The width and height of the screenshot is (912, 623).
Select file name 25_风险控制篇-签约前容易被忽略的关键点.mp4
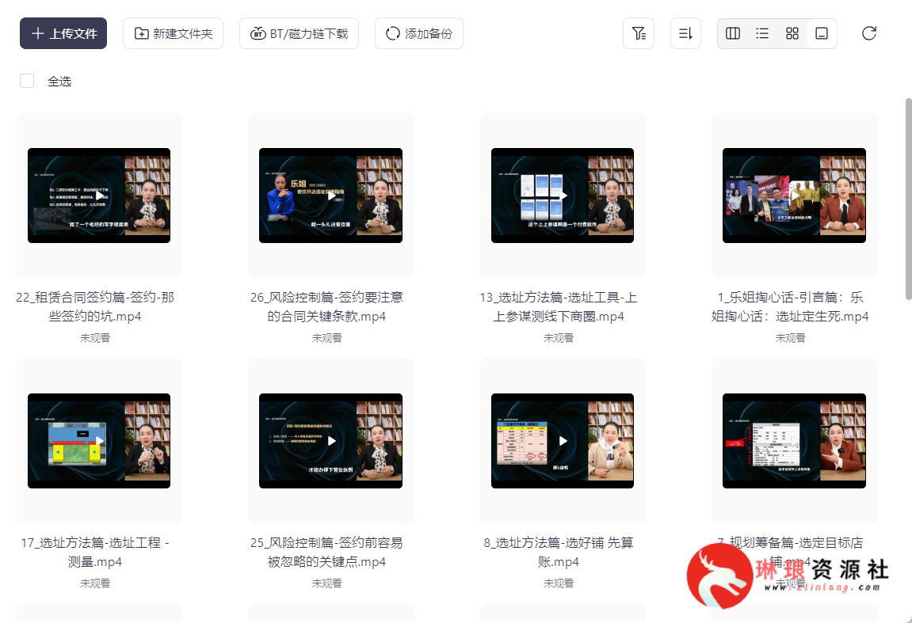click(x=327, y=552)
